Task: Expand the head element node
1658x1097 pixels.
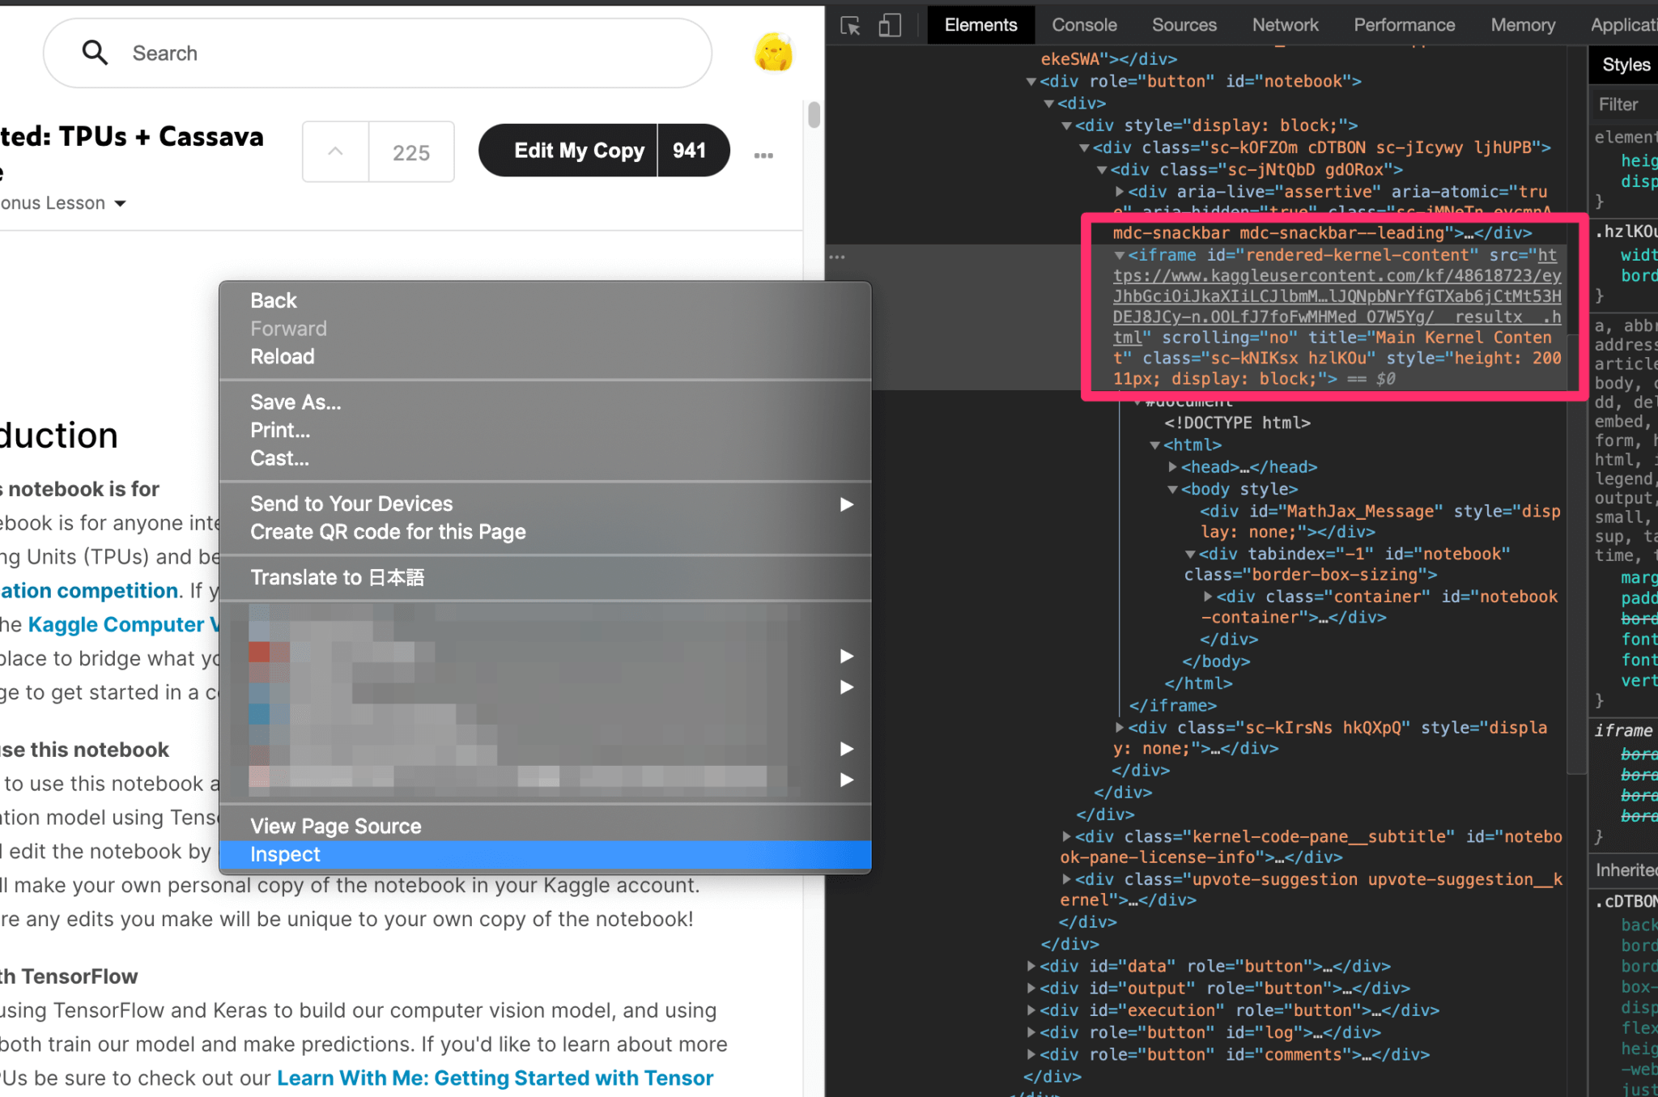Action: pos(1172,467)
